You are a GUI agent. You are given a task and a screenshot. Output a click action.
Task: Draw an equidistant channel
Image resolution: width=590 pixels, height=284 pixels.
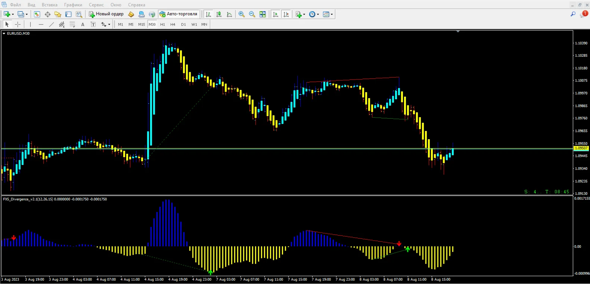coord(62,24)
